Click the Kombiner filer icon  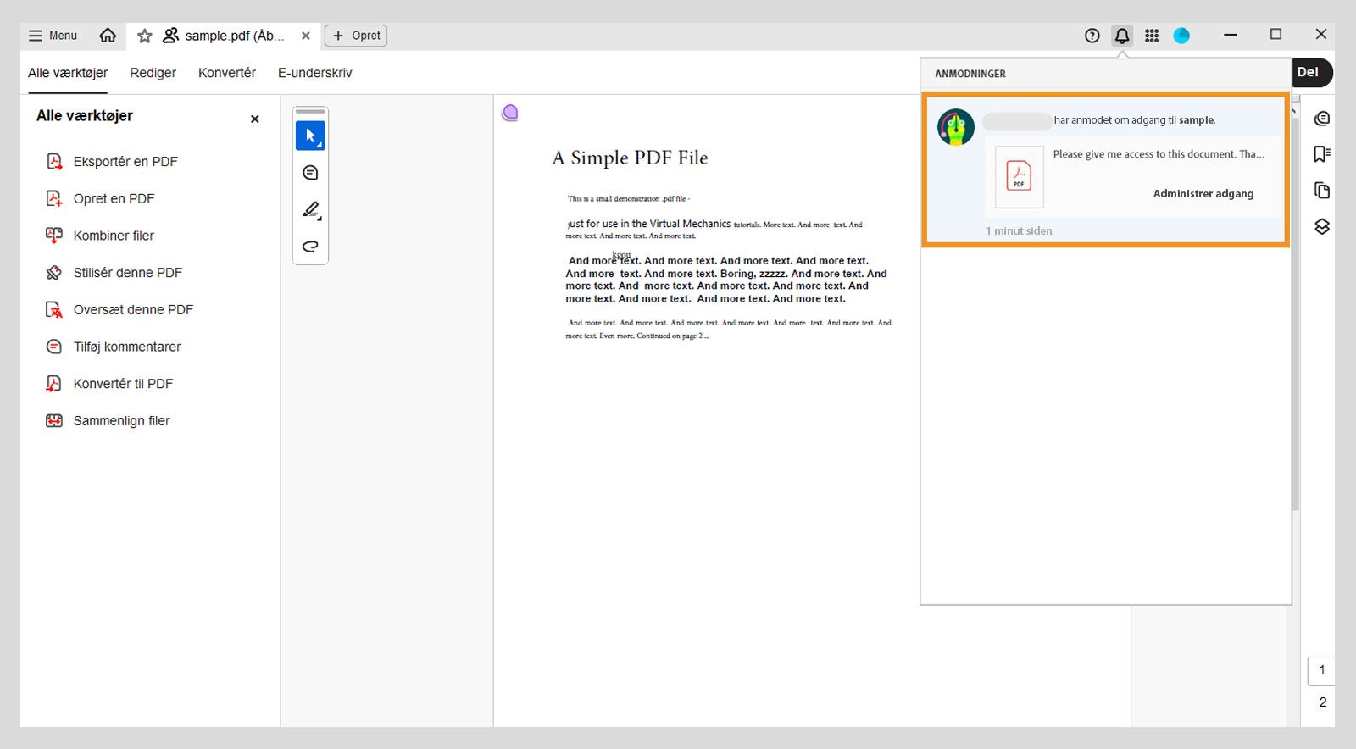point(54,236)
